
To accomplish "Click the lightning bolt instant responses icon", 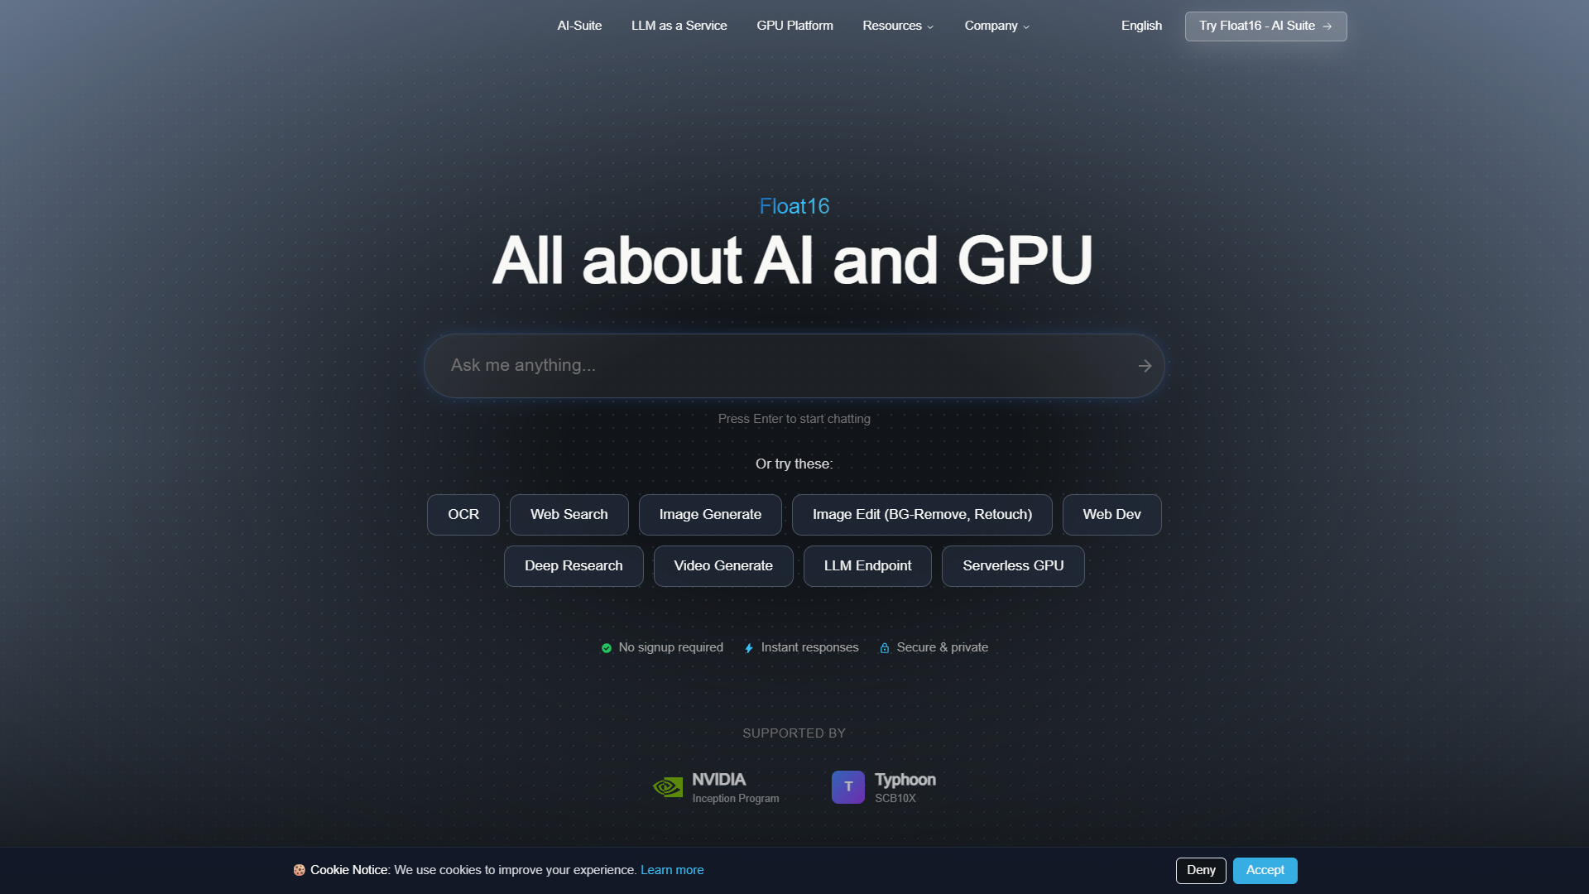I will (x=749, y=648).
